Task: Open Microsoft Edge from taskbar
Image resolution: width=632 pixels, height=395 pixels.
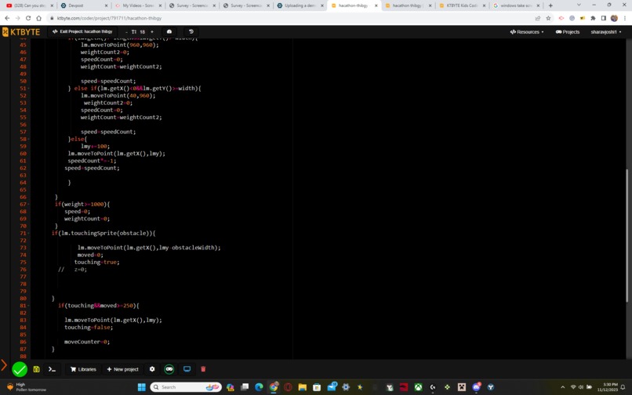Action: click(260, 387)
